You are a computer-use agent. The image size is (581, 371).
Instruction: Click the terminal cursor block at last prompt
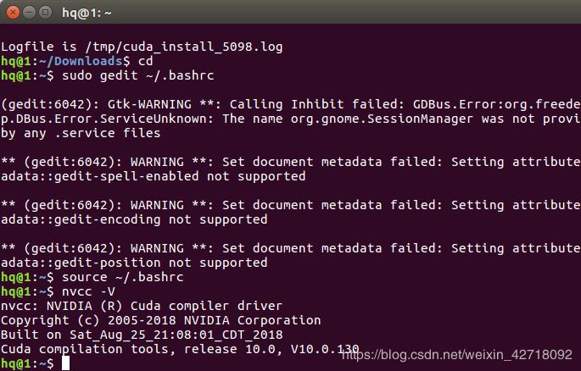[x=66, y=363]
